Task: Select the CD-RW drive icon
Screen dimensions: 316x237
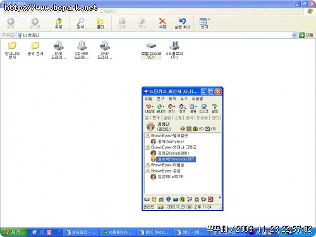Action: tap(82, 50)
